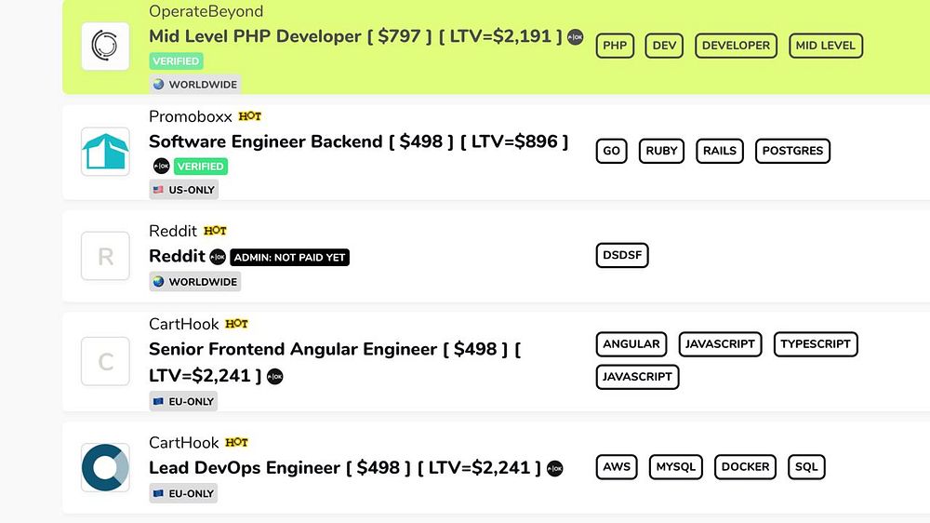Click the US-ONLY location tag text

click(x=192, y=190)
